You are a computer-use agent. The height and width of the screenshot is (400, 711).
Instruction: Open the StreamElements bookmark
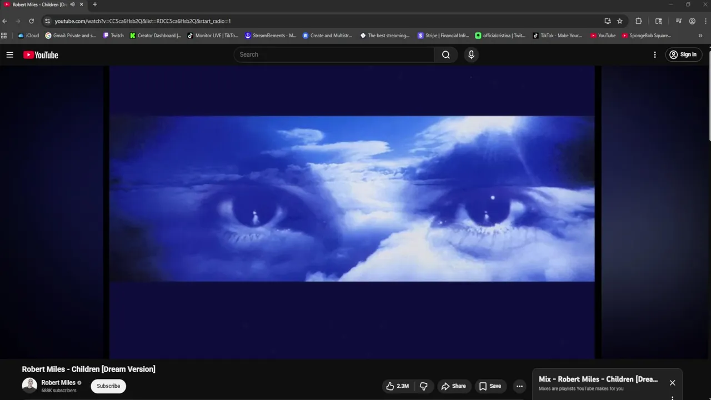click(x=271, y=36)
